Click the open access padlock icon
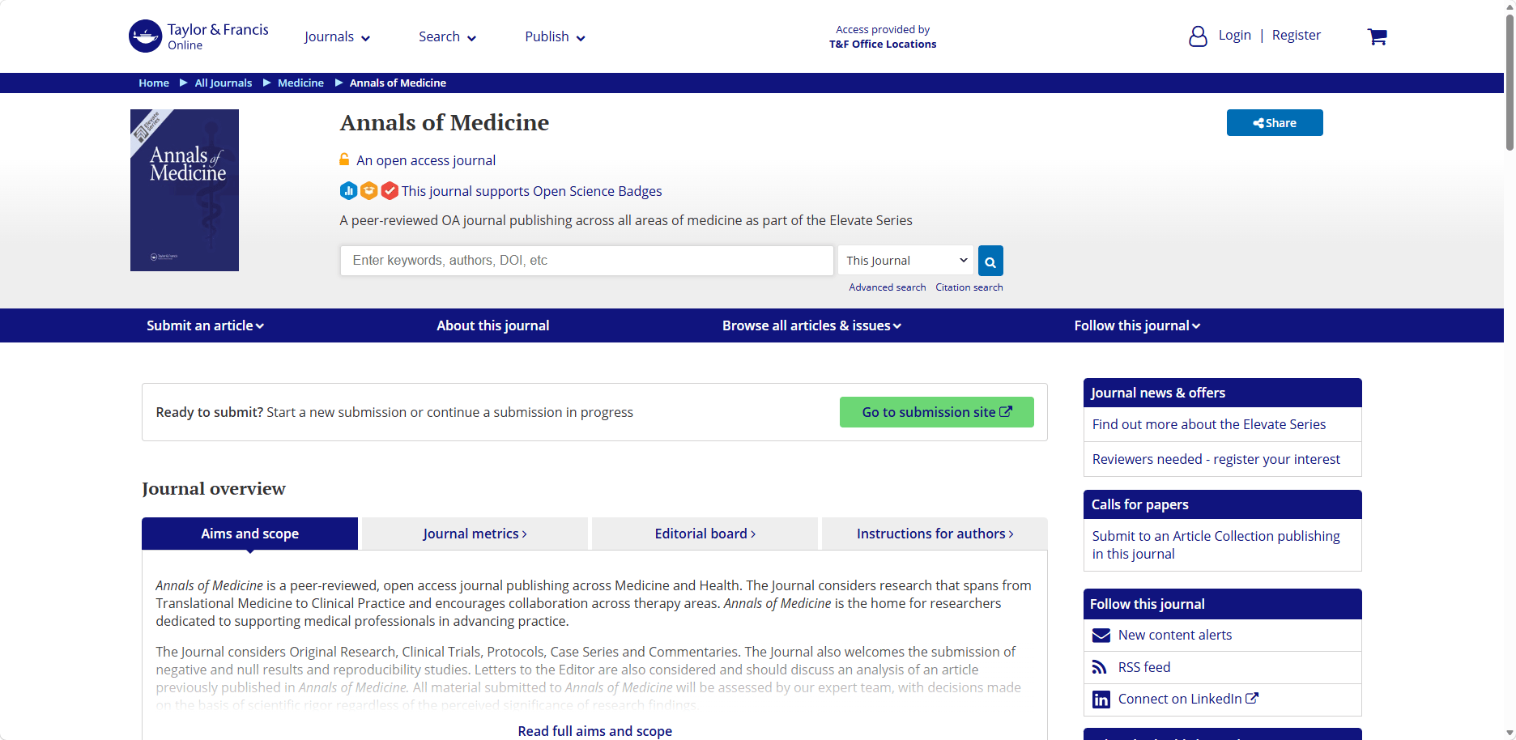This screenshot has width=1516, height=740. 344,159
